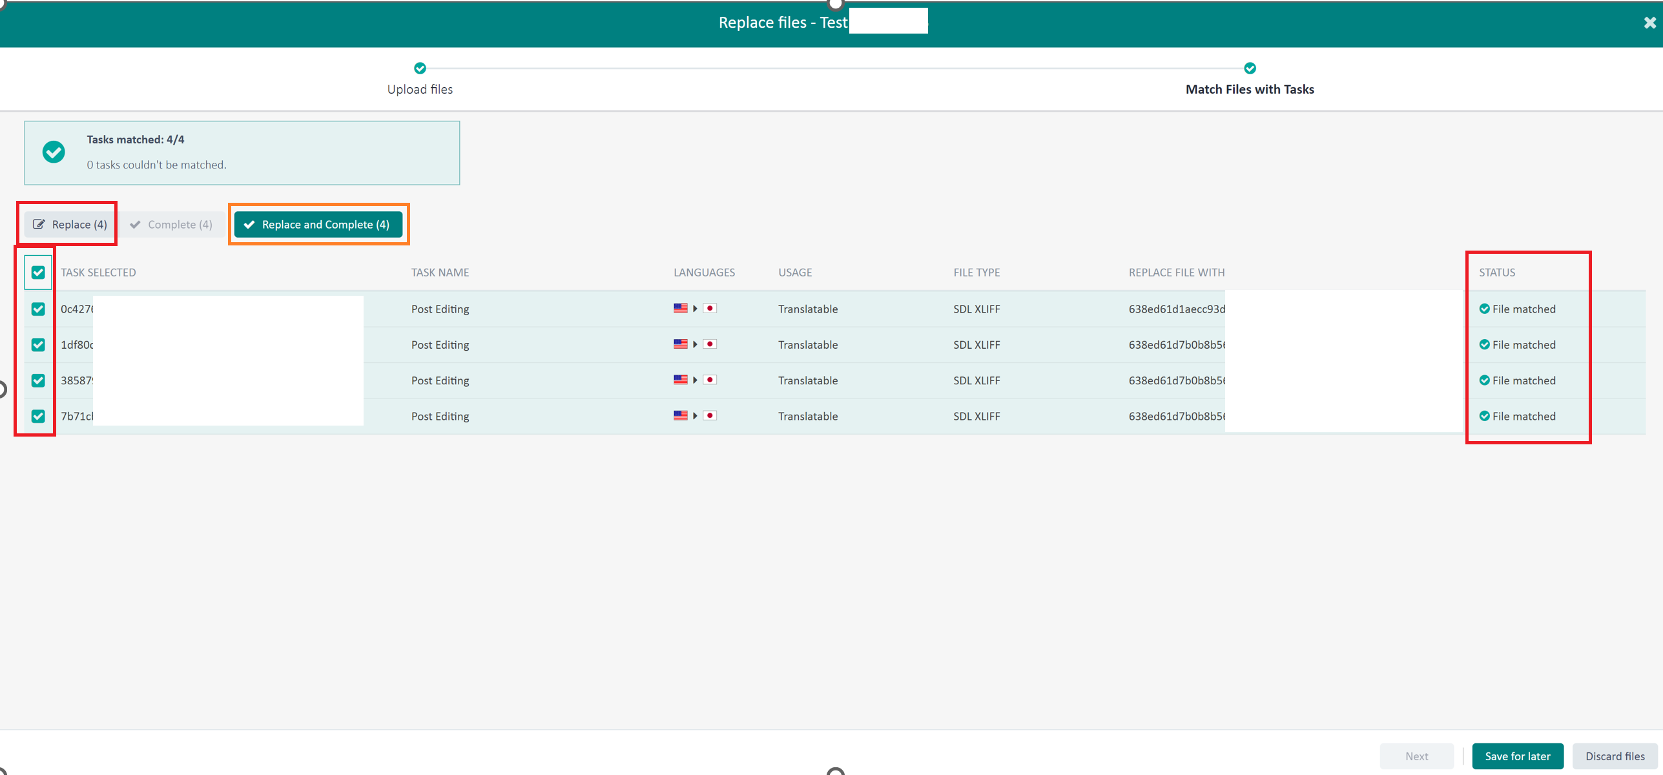Viewport: 1663px width, 775px height.
Task: Click Post Editing in the 38587 row
Action: 440,380
